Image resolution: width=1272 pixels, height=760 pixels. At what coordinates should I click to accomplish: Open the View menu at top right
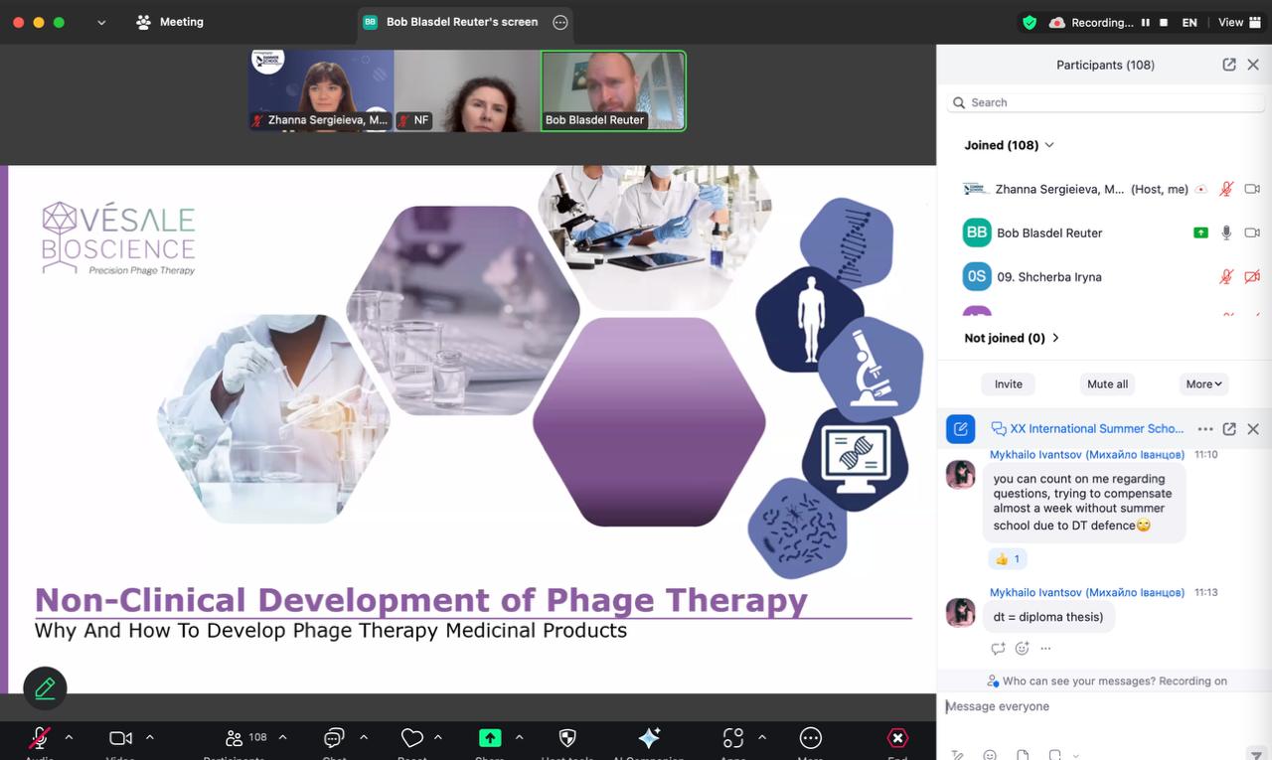point(1238,22)
